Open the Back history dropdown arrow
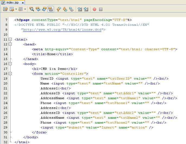The height and width of the screenshot is (144, 186). (16, 9)
